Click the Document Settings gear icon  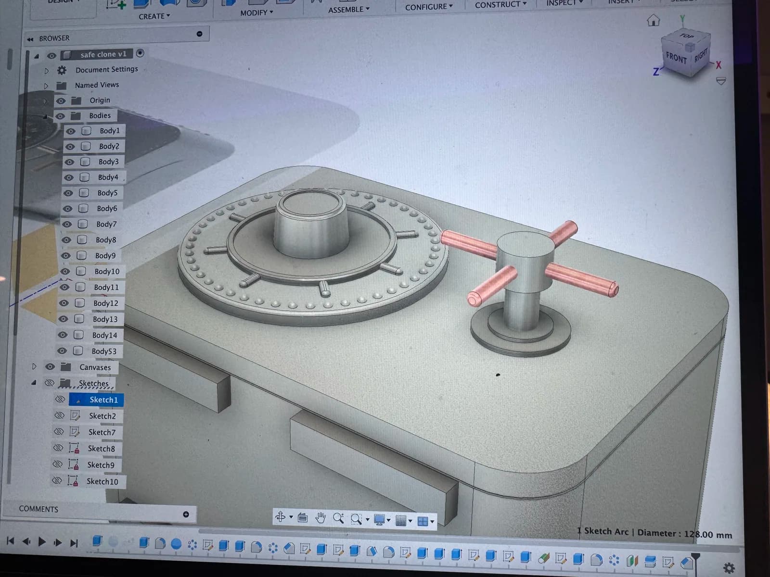click(x=62, y=70)
